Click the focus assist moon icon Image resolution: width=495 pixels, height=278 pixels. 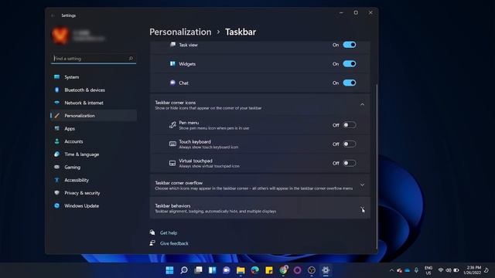pyautogui.click(x=486, y=270)
